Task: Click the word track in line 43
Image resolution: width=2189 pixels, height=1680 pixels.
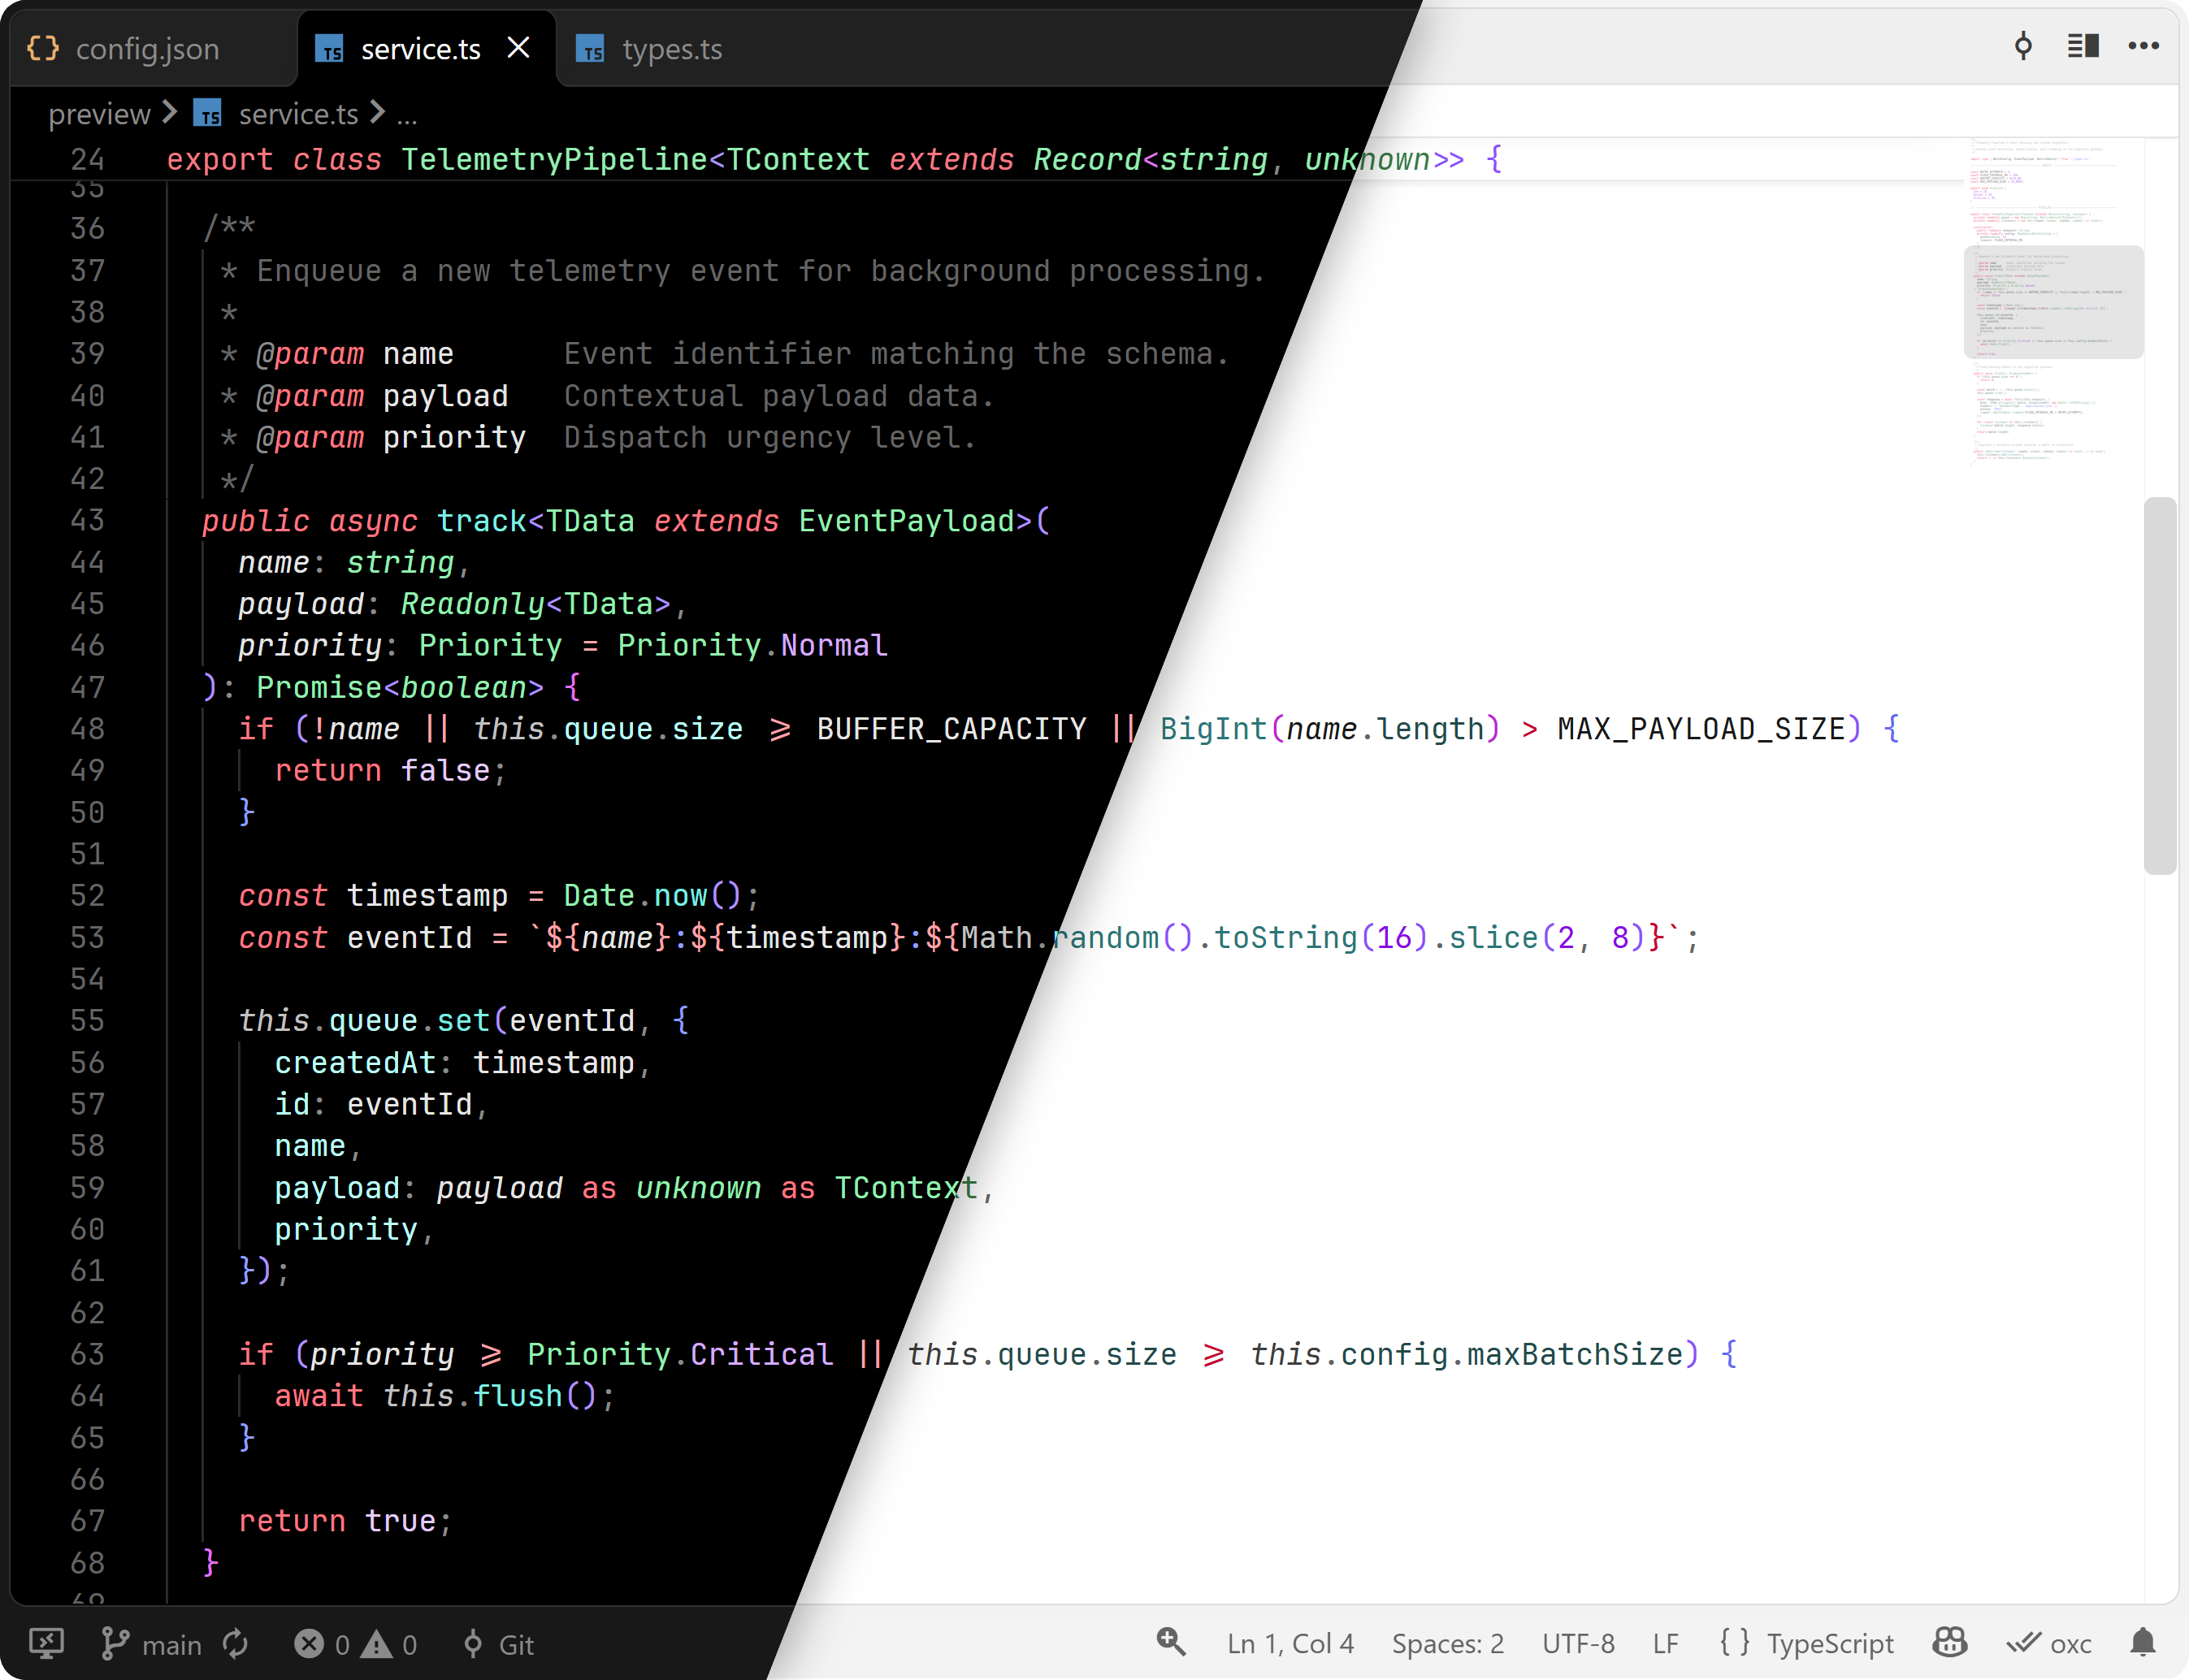Action: tap(481, 521)
